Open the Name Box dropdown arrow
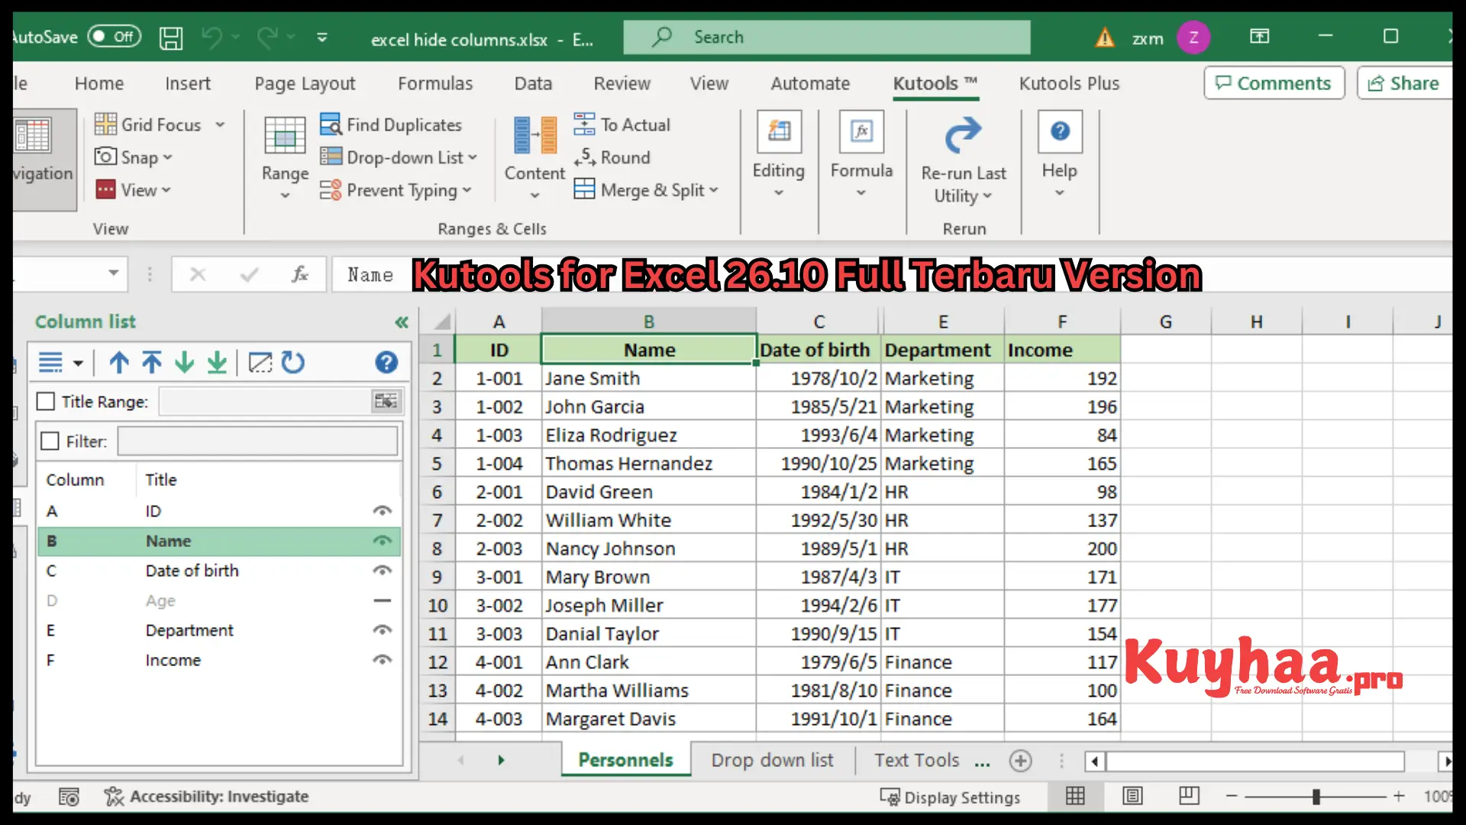This screenshot has height=825, width=1466. [113, 273]
